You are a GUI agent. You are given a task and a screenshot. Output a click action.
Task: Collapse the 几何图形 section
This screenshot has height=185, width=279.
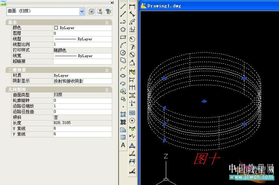pos(107,89)
